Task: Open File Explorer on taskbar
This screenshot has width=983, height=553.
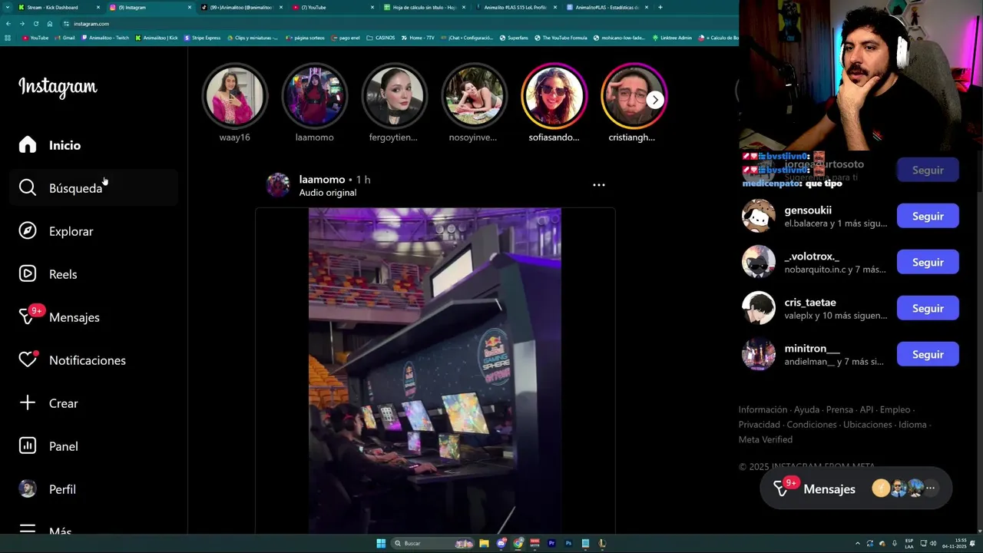Action: (484, 543)
